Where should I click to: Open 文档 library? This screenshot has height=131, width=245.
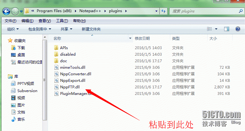click(x=21, y=112)
